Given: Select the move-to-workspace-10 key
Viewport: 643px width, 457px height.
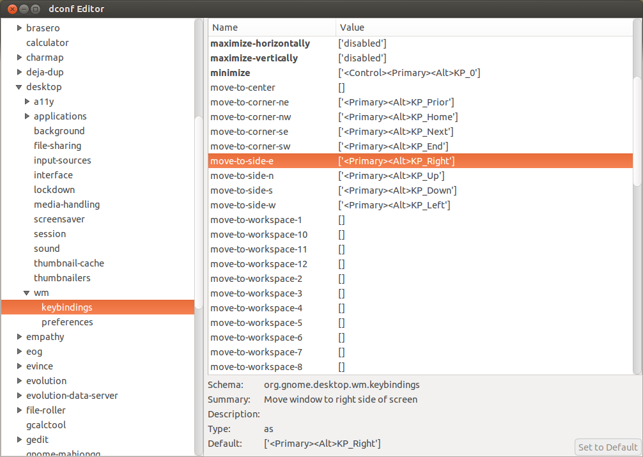Looking at the screenshot, I should coord(421,235).
